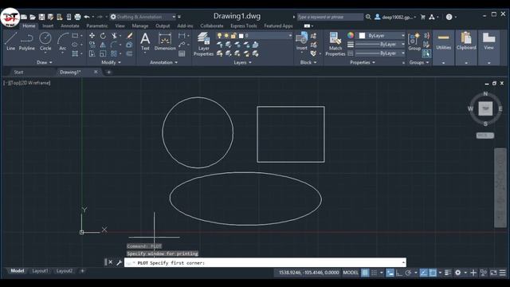Viewport: 510px width, 287px height.
Task: Expand the Draw panel dropdown
Action: pos(45,62)
